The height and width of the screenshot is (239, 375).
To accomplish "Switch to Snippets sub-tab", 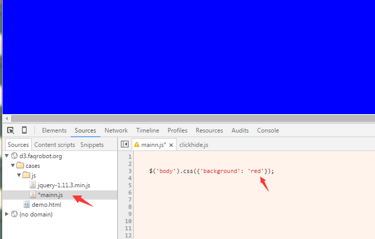I will [x=92, y=145].
